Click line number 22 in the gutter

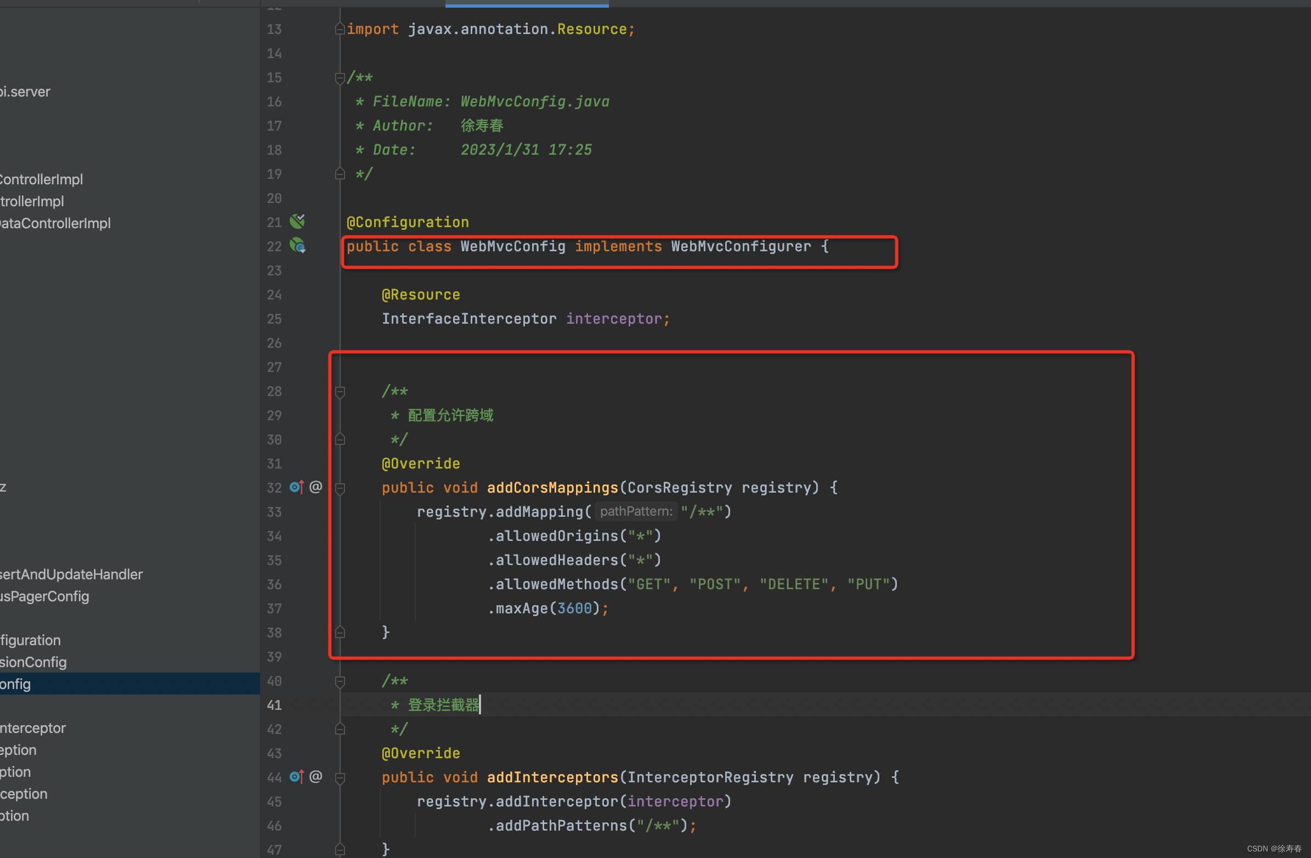click(x=274, y=246)
